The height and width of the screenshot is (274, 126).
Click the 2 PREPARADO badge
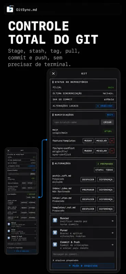point(105,164)
